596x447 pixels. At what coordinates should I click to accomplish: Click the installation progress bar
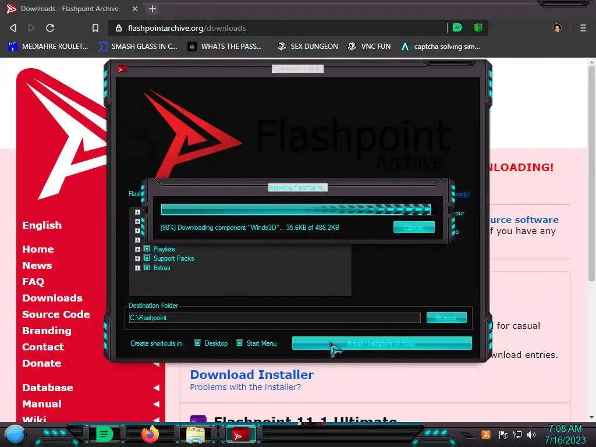(296, 209)
